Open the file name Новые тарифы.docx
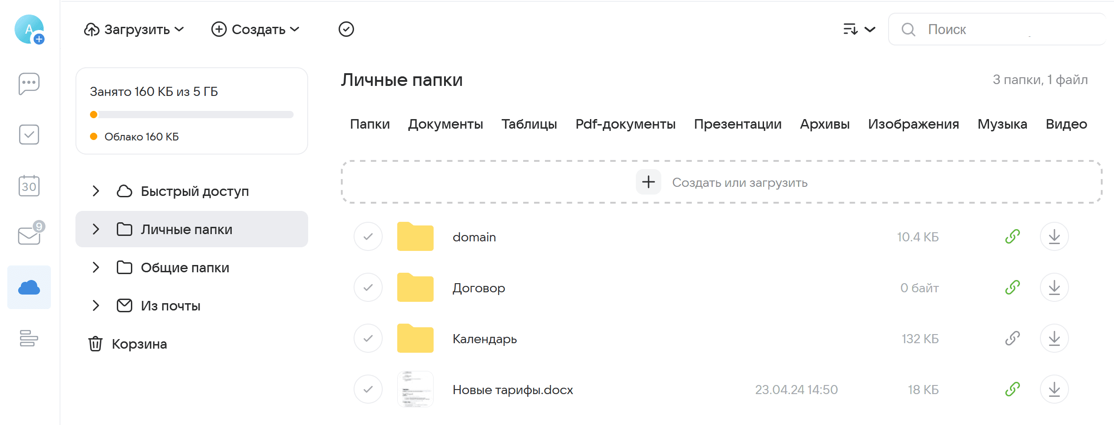 513,390
